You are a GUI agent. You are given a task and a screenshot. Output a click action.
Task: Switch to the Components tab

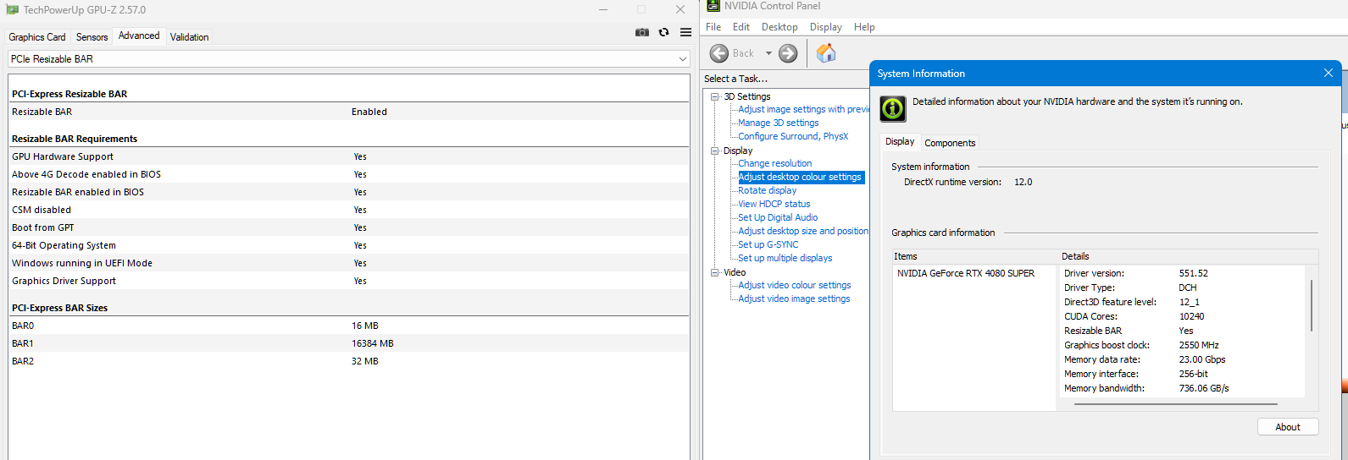[x=950, y=143]
